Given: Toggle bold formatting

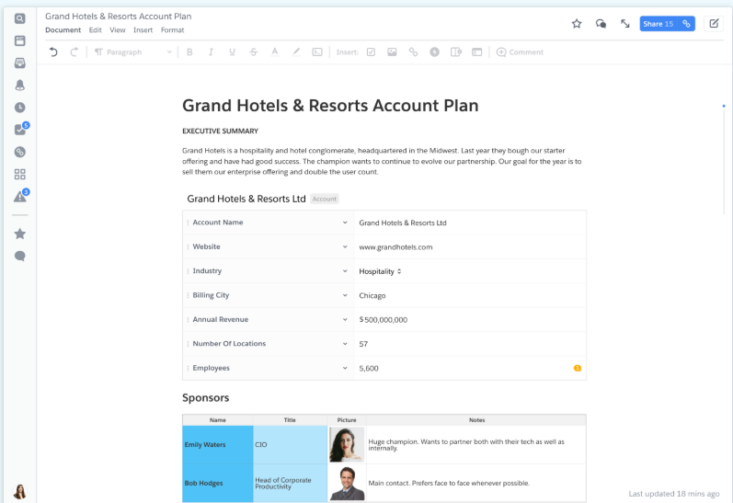Looking at the screenshot, I should tap(189, 51).
